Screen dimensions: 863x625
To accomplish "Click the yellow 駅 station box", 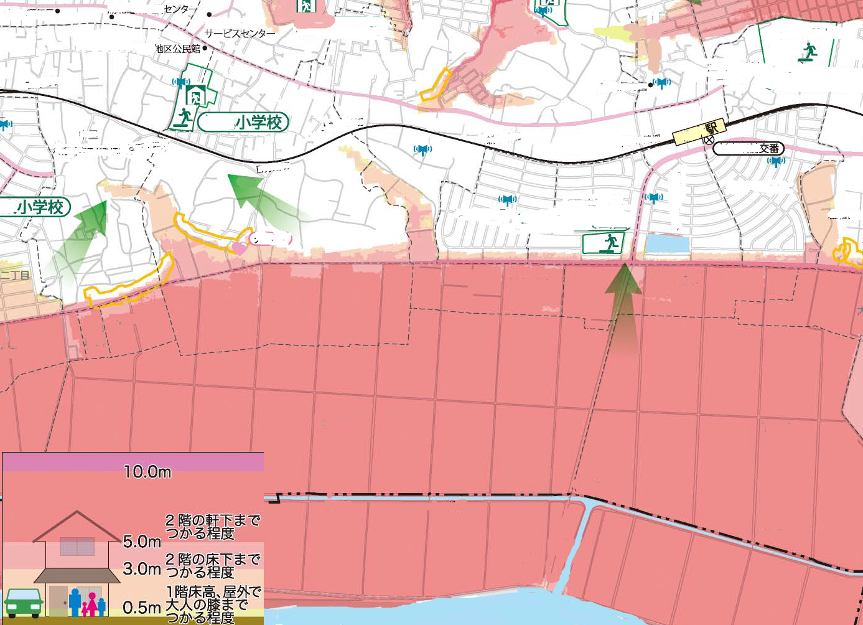I will tap(698, 132).
